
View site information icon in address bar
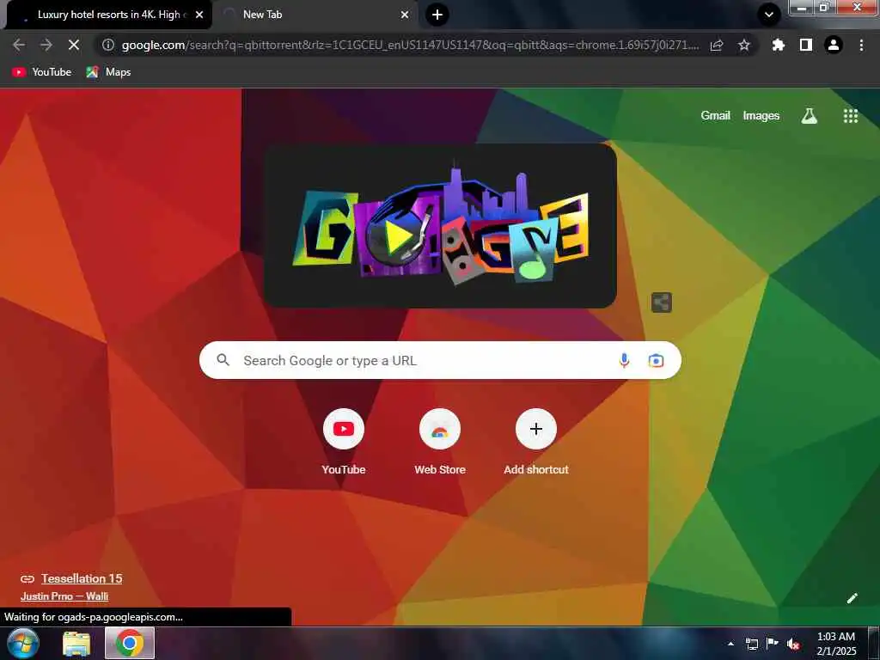[x=108, y=45]
